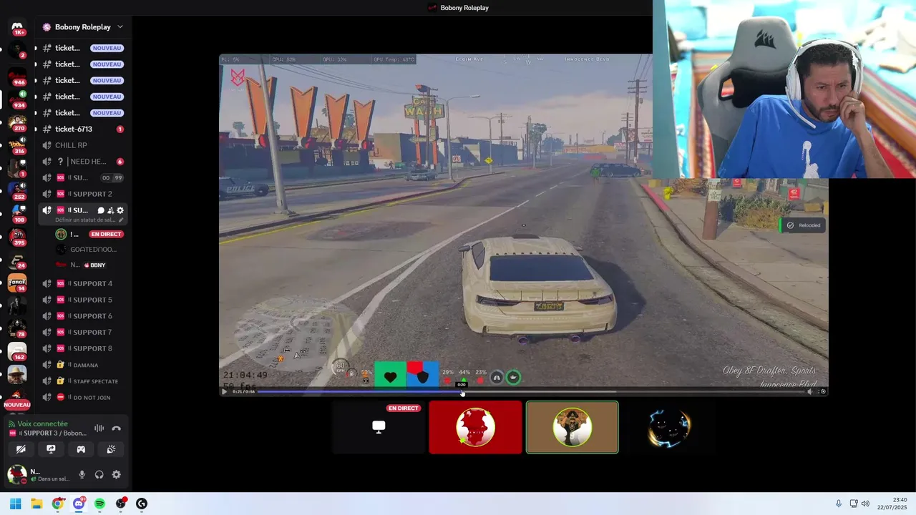Play the paused stream video
This screenshot has width=916, height=515.
tap(225, 391)
